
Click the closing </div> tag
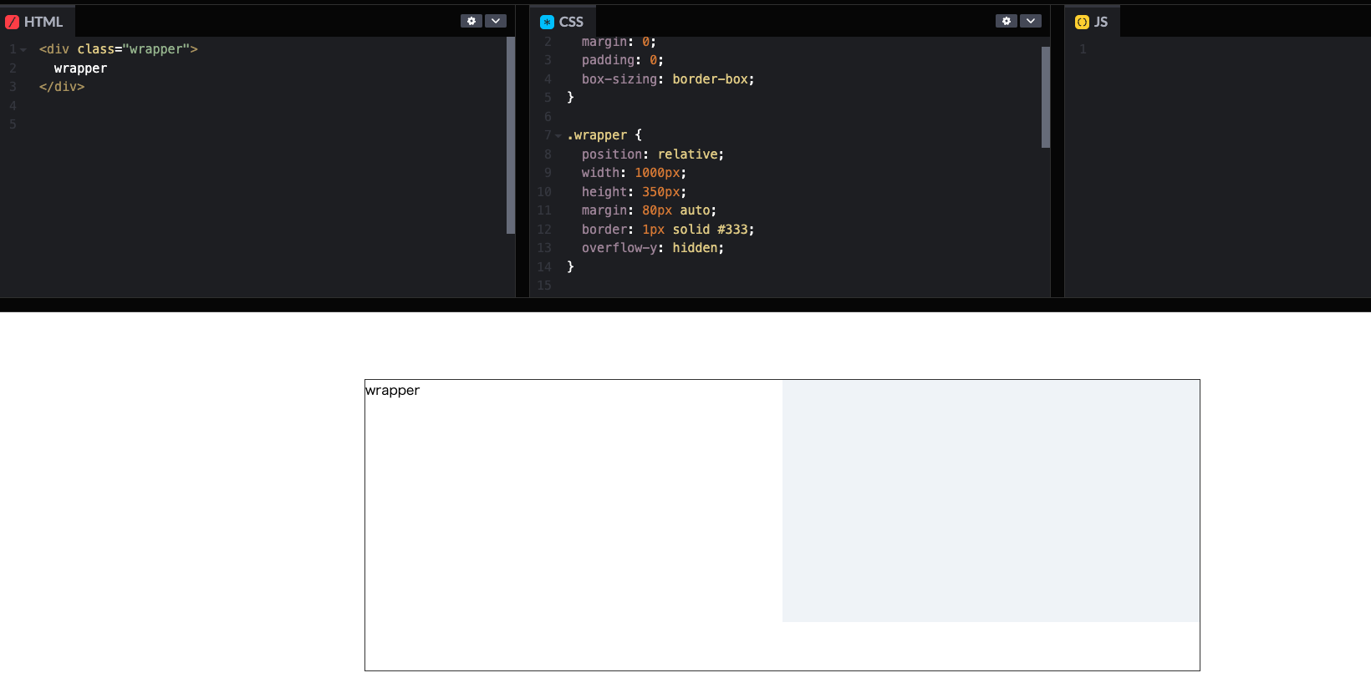(x=62, y=87)
